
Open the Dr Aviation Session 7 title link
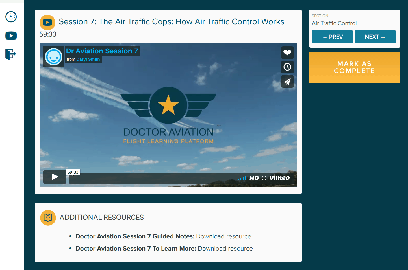[102, 51]
